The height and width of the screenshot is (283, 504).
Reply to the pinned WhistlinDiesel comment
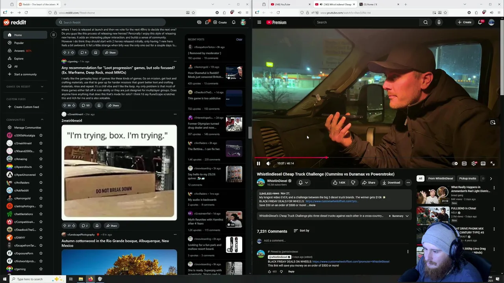pyautogui.click(x=291, y=272)
